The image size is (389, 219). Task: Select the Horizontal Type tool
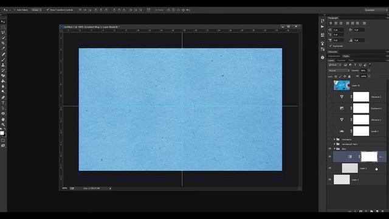[3, 103]
